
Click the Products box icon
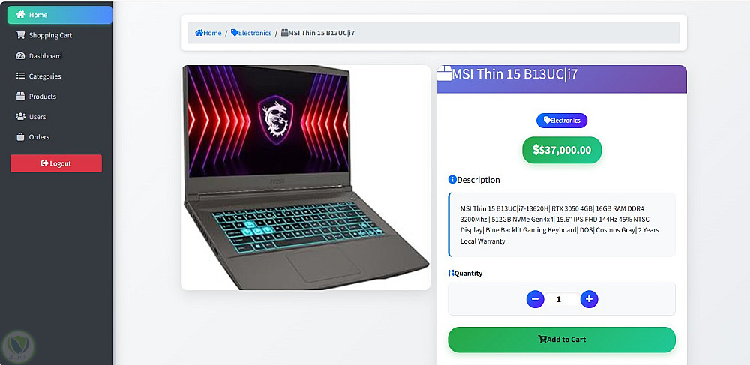tap(20, 96)
